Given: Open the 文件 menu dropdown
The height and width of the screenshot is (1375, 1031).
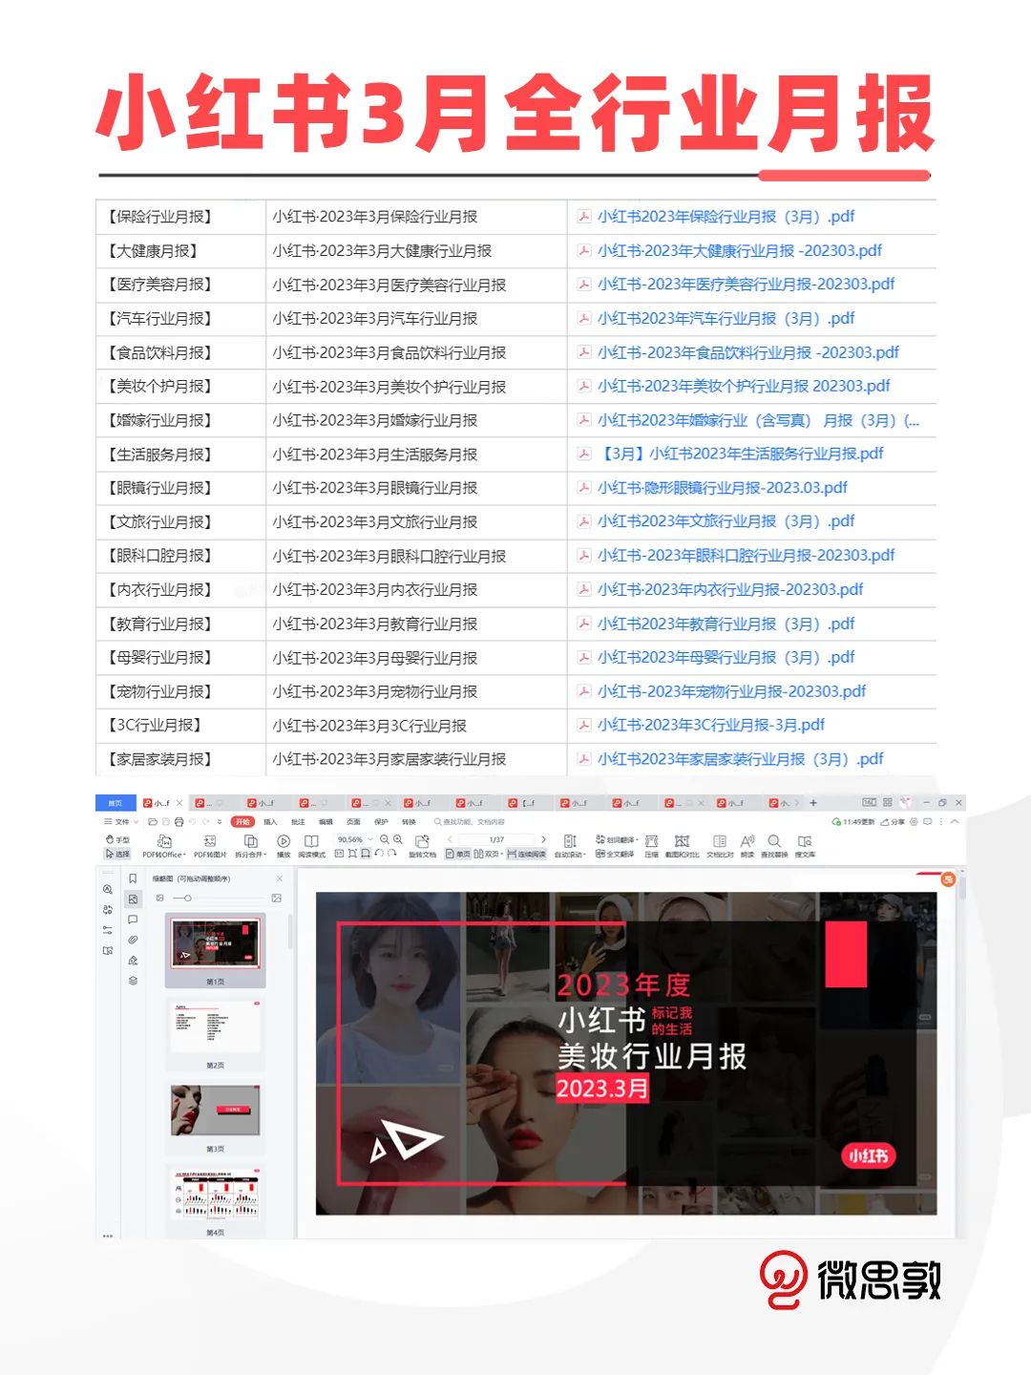Looking at the screenshot, I should 121,821.
